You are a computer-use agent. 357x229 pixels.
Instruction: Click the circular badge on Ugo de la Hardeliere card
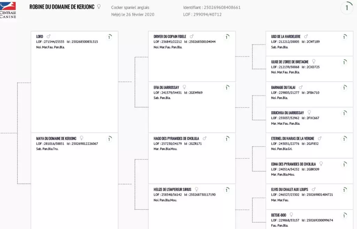point(344,37)
